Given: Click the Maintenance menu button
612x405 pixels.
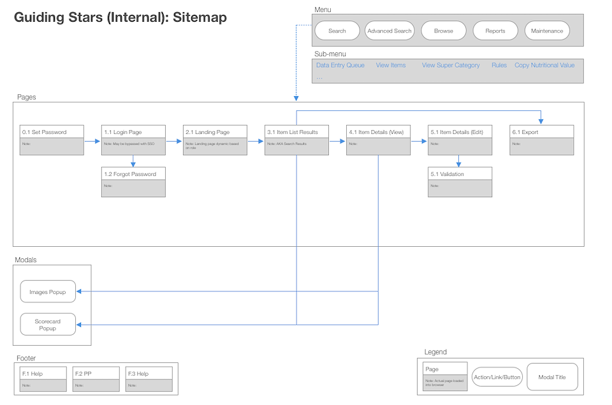Looking at the screenshot, I should pos(547,31).
